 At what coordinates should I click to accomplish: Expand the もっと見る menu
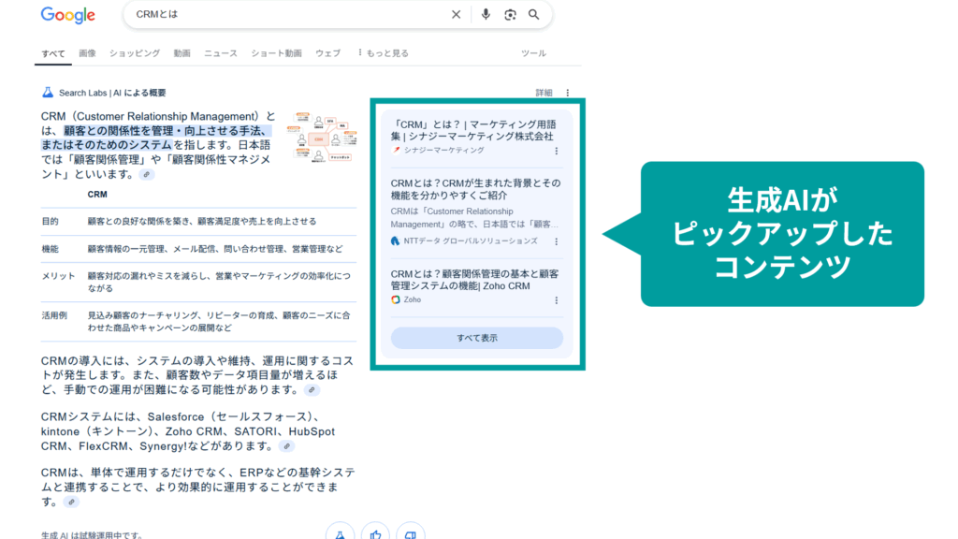pyautogui.click(x=383, y=53)
